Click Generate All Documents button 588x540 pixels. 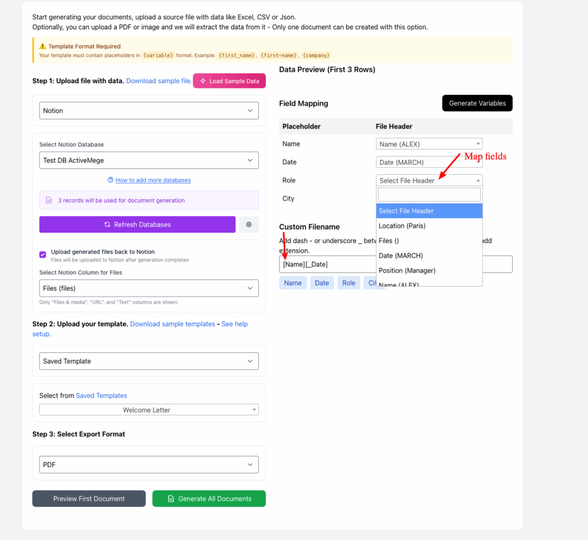(209, 499)
